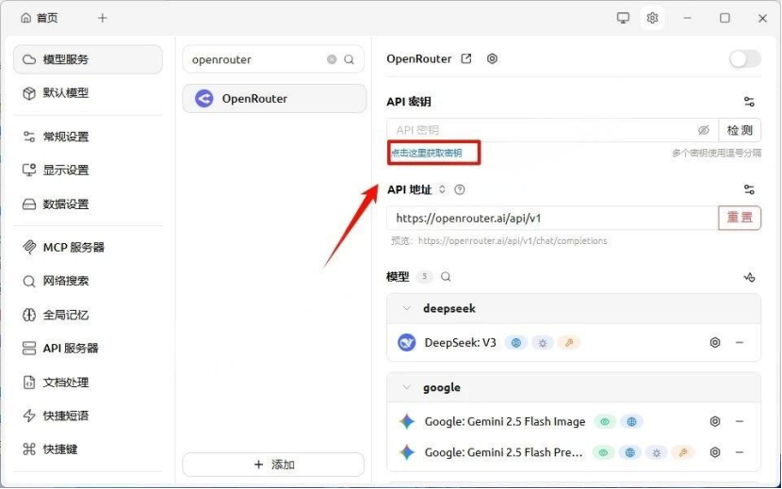Click Gemini 2.5 Flash Image vision eye tag

(x=605, y=422)
